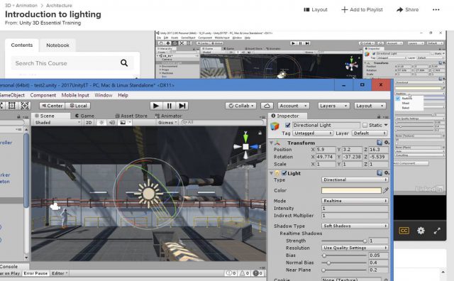Open the Account dropdown
The width and height of the screenshot is (454, 281).
coord(293,106)
